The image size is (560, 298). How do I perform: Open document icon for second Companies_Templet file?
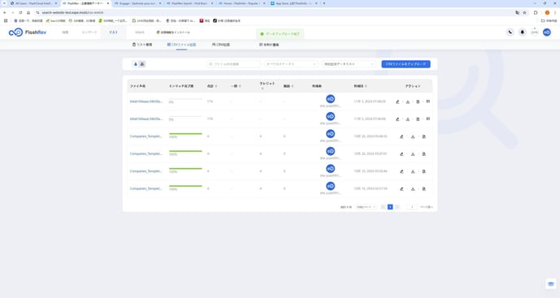tap(424, 154)
